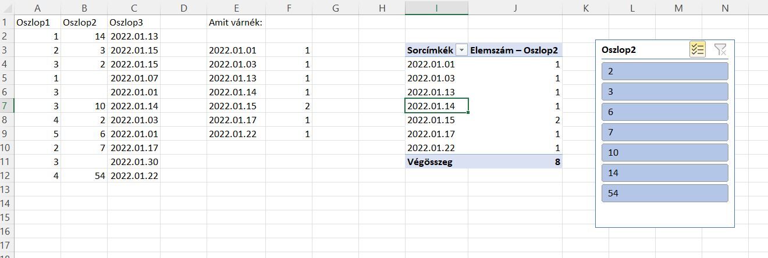Toggle slicer item 14
The height and width of the screenshot is (258, 768).
click(664, 173)
